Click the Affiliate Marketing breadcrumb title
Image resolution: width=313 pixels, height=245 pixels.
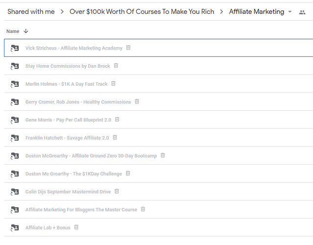tap(257, 12)
